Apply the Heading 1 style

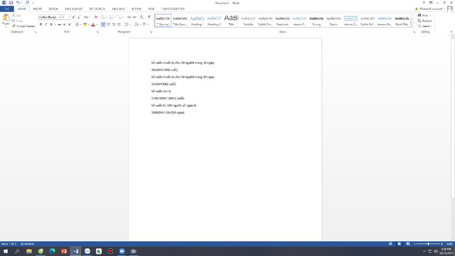[x=197, y=20]
